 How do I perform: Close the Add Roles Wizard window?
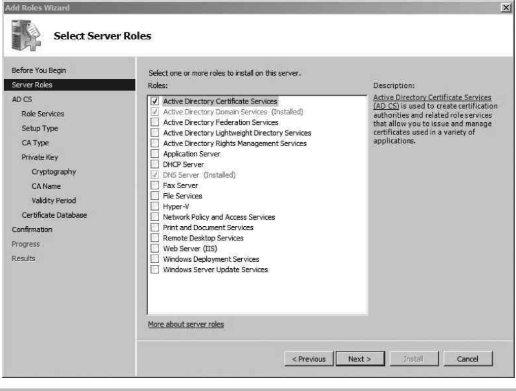[506, 7]
